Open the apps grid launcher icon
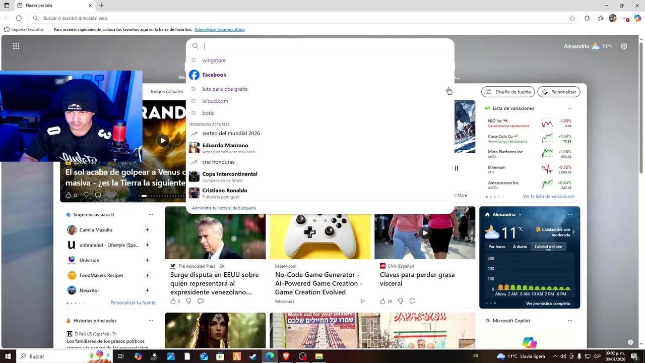The width and height of the screenshot is (645, 363). [16, 46]
